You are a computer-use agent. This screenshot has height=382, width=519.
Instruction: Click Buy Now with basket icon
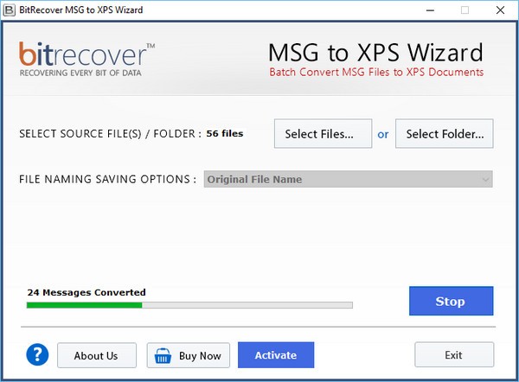point(189,355)
